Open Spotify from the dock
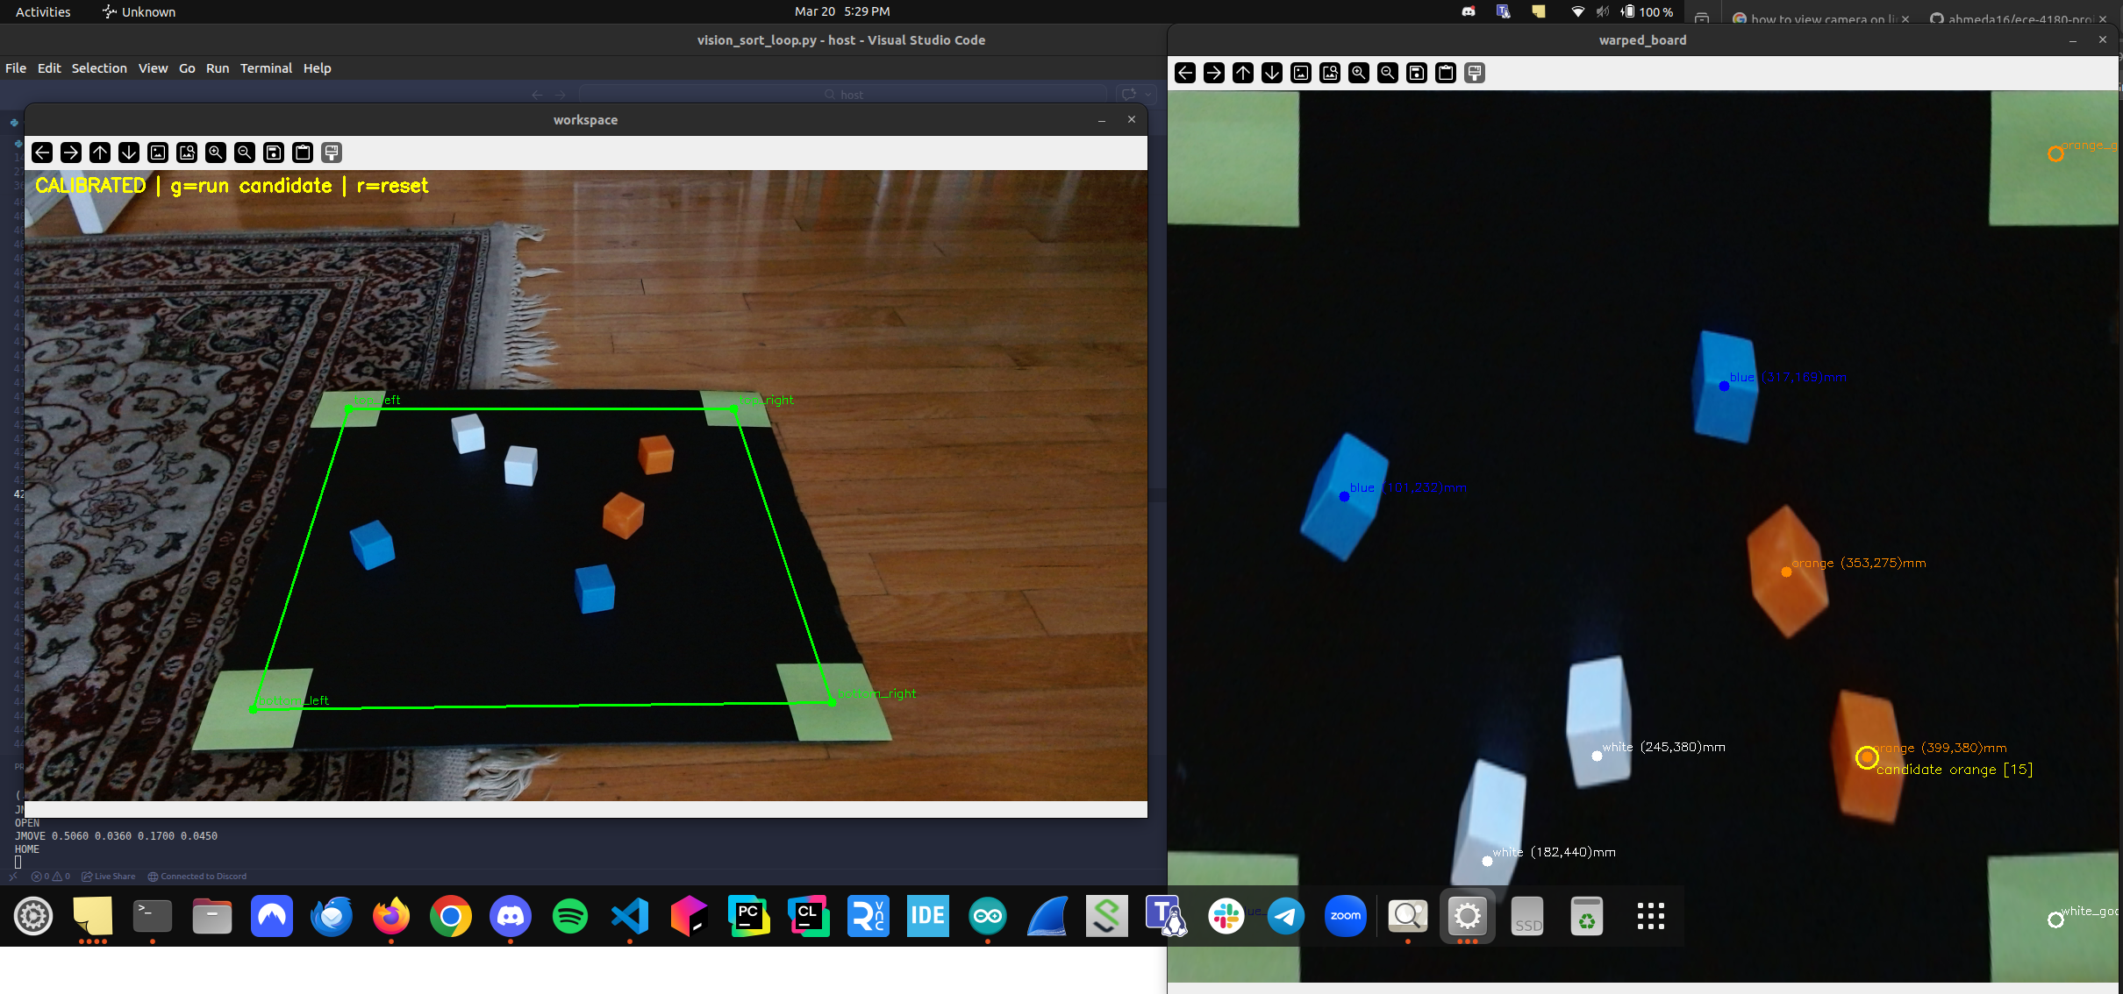 [570, 917]
